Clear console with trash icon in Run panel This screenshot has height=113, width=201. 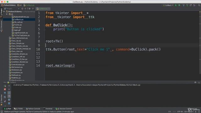tap(9, 103)
